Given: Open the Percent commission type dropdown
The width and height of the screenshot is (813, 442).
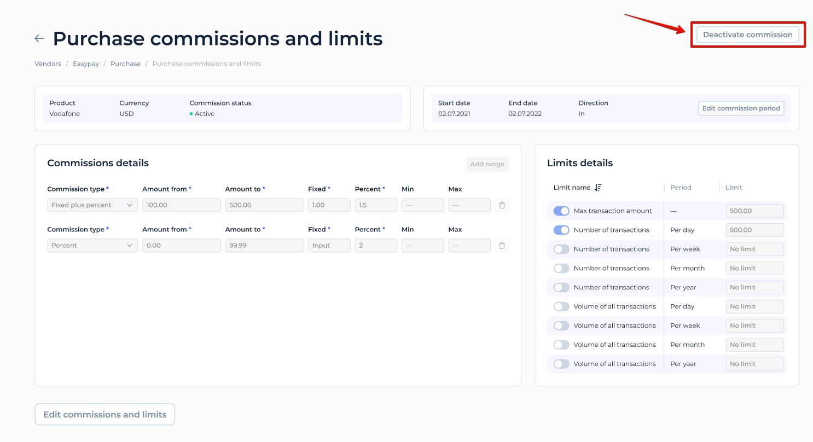Looking at the screenshot, I should (x=92, y=245).
